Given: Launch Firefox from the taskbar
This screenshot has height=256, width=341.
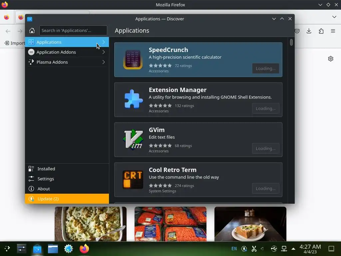Looking at the screenshot, I should [84, 249].
